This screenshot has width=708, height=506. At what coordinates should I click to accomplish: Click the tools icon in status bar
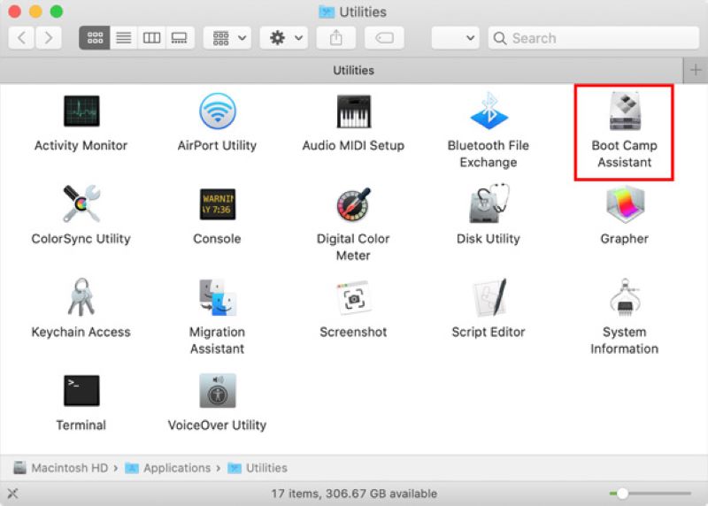pos(12,494)
